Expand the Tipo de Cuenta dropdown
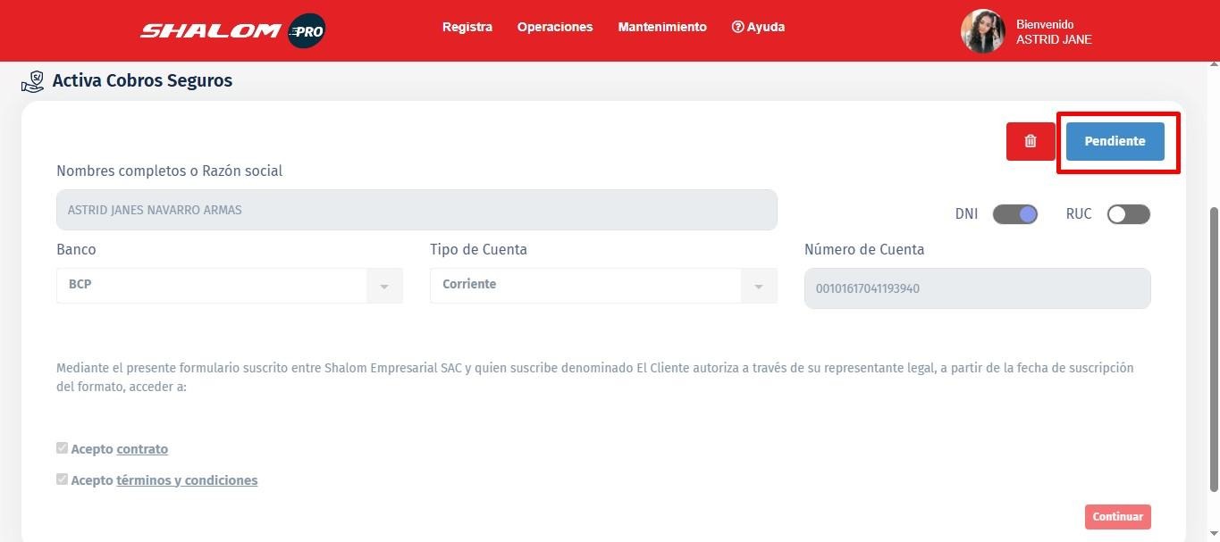 click(x=602, y=285)
